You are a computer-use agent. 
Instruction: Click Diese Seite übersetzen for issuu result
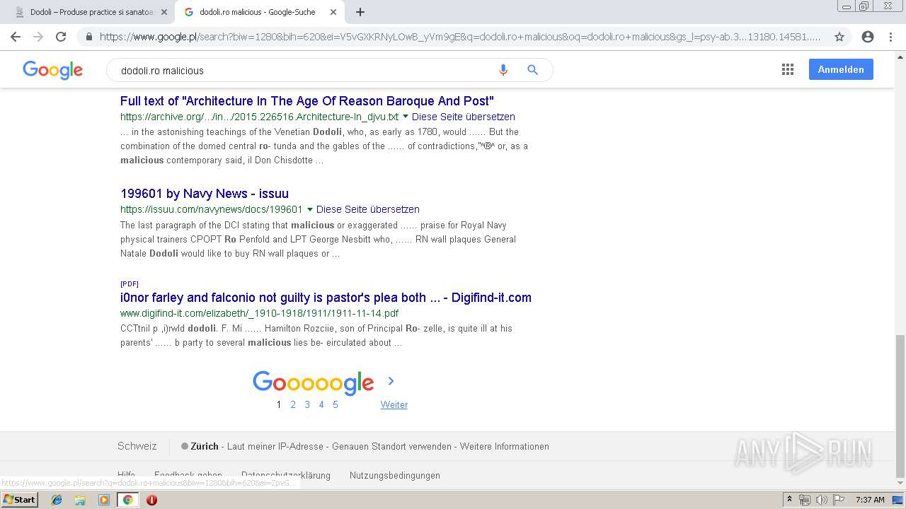368,209
